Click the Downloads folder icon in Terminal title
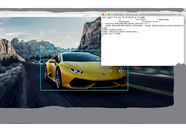 (112, 14)
